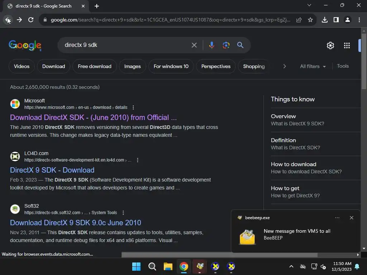367x275 pixels.
Task: Open Download DirectX SDK (June 2010) result
Action: pyautogui.click(x=93, y=117)
